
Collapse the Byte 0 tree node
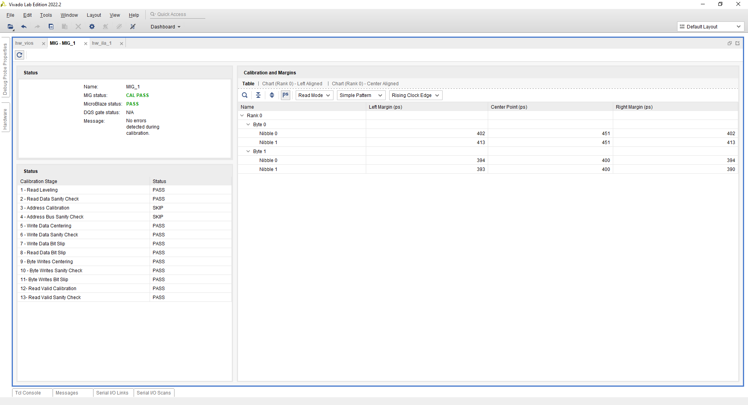tap(249, 125)
